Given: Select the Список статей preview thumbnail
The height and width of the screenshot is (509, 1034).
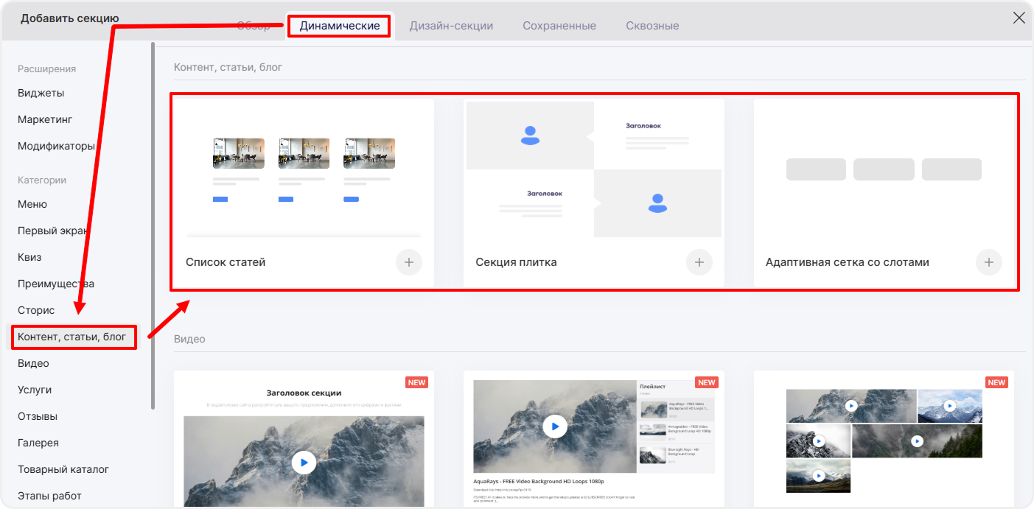Looking at the screenshot, I should [304, 169].
